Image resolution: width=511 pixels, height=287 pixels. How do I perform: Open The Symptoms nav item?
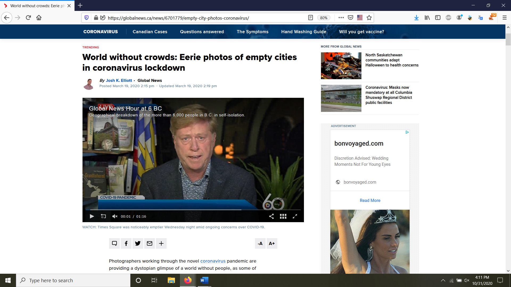pos(252,32)
